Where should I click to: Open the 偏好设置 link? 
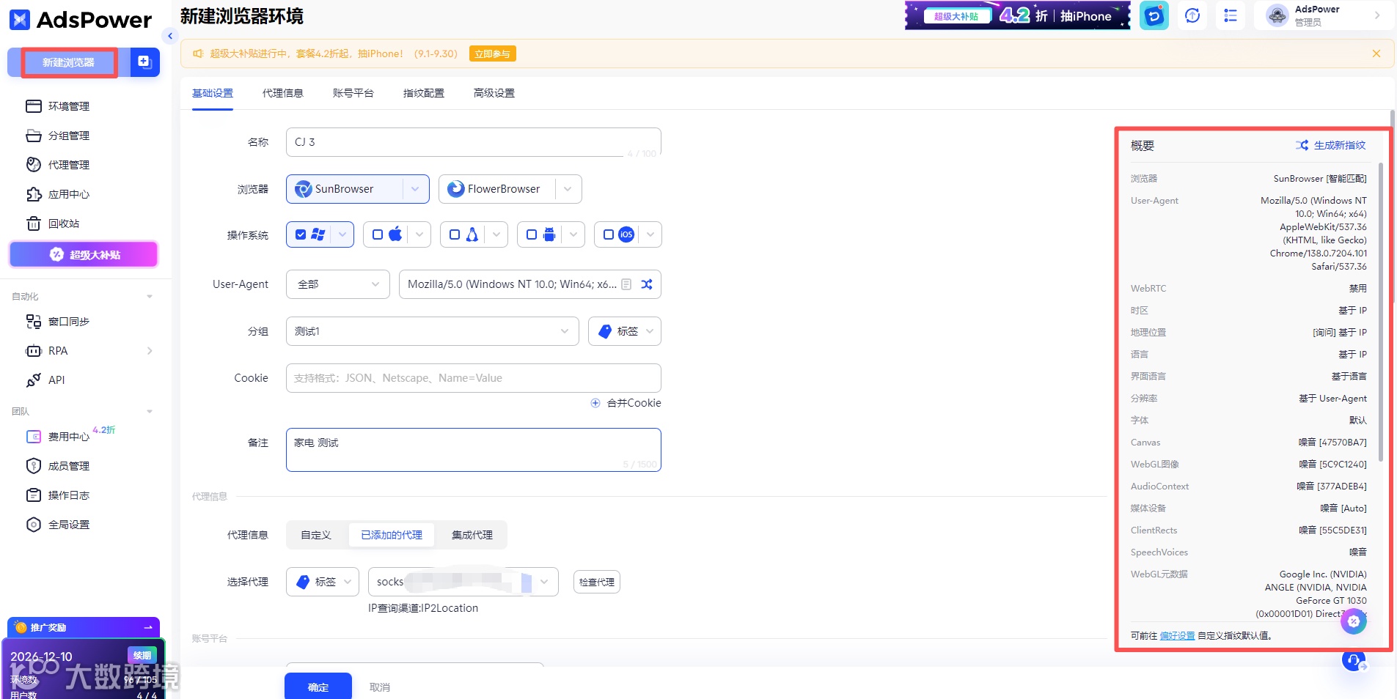1177,635
